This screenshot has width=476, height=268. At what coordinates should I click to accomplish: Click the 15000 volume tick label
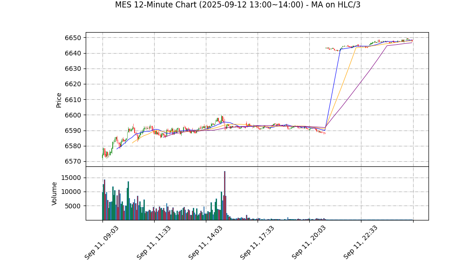coord(71,178)
